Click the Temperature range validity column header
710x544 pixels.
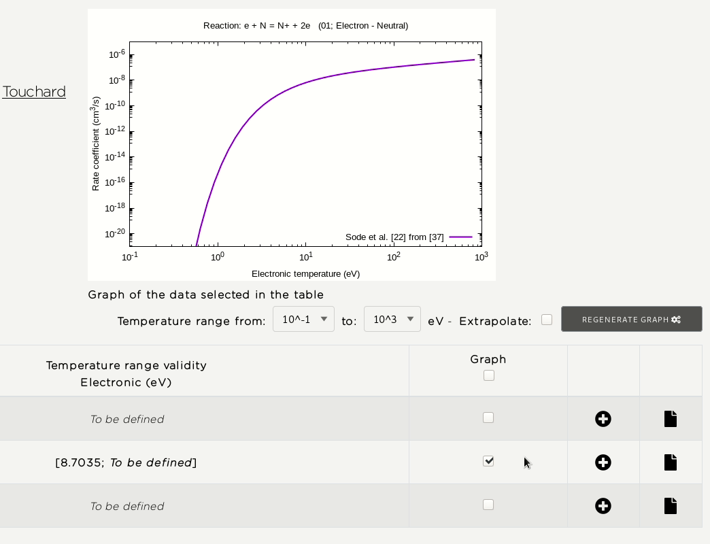(x=126, y=373)
